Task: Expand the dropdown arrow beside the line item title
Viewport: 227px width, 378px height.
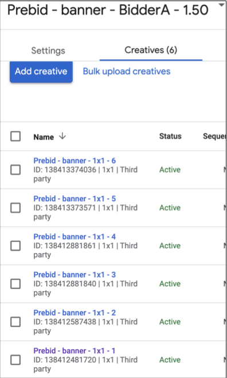Action: (x=221, y=5)
